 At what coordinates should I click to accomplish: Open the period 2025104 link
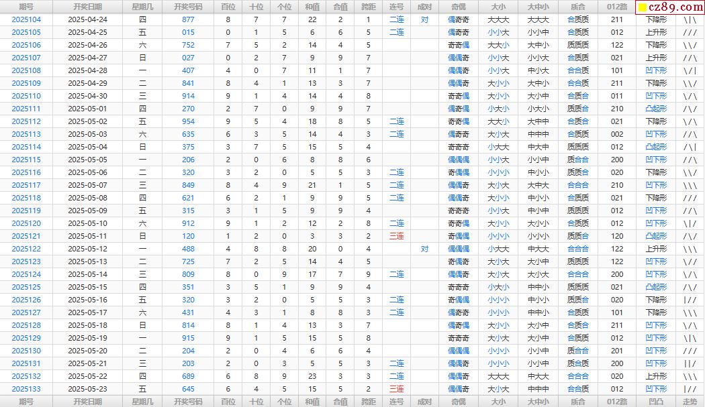point(26,19)
